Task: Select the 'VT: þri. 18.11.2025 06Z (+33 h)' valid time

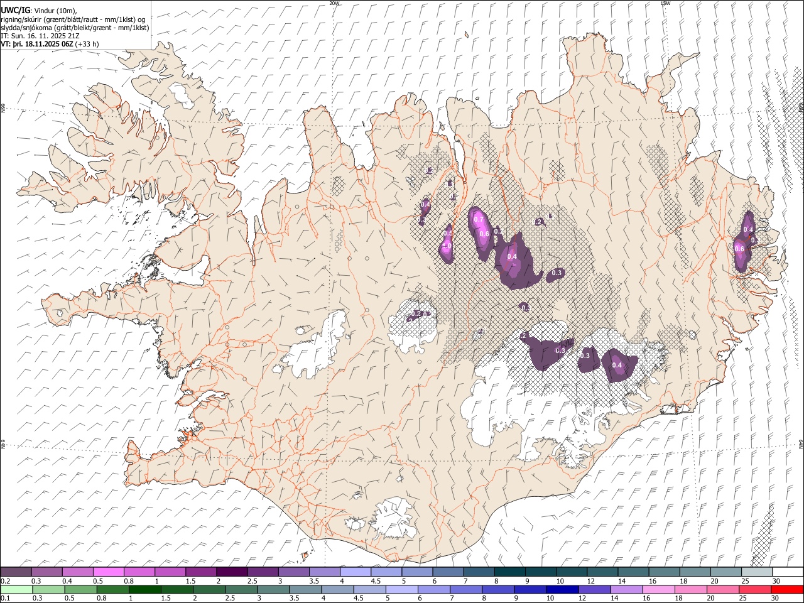Action: 50,44
